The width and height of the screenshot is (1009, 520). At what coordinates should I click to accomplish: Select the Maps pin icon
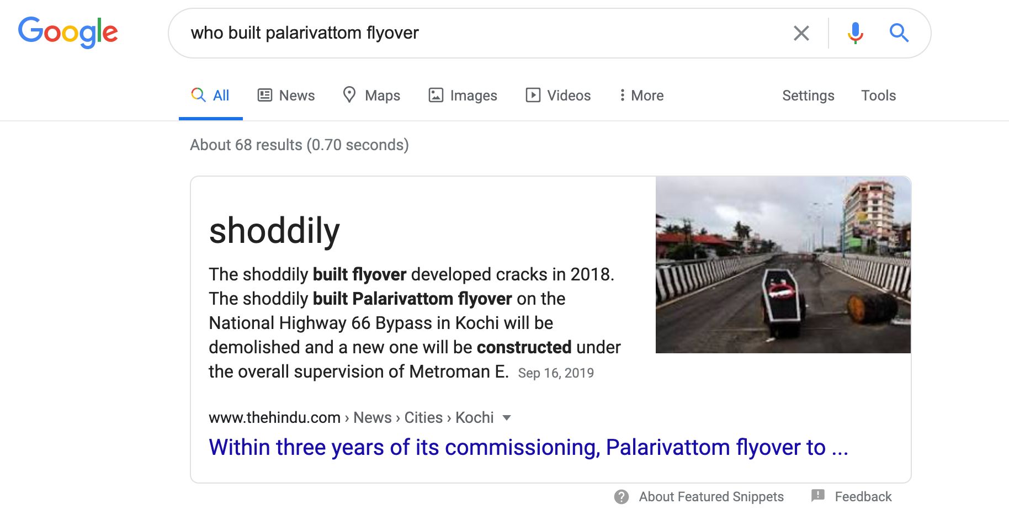(350, 95)
